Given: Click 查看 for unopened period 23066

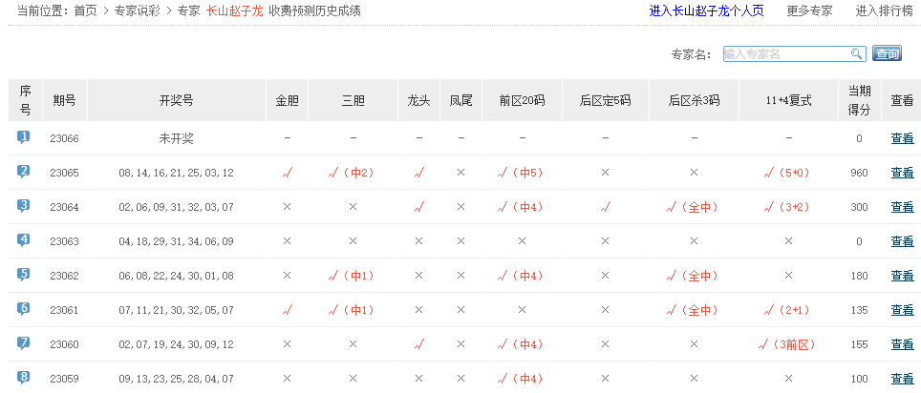Looking at the screenshot, I should [902, 138].
